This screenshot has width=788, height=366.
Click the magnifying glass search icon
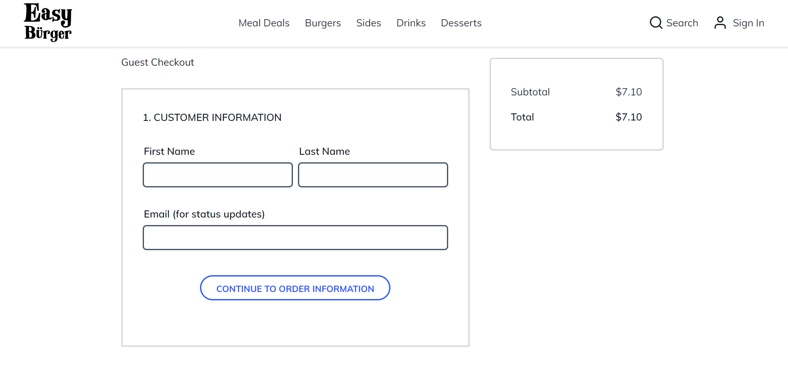(x=656, y=23)
